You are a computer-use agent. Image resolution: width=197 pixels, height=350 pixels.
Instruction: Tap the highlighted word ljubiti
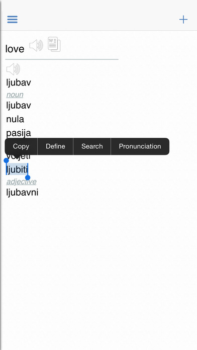click(17, 169)
